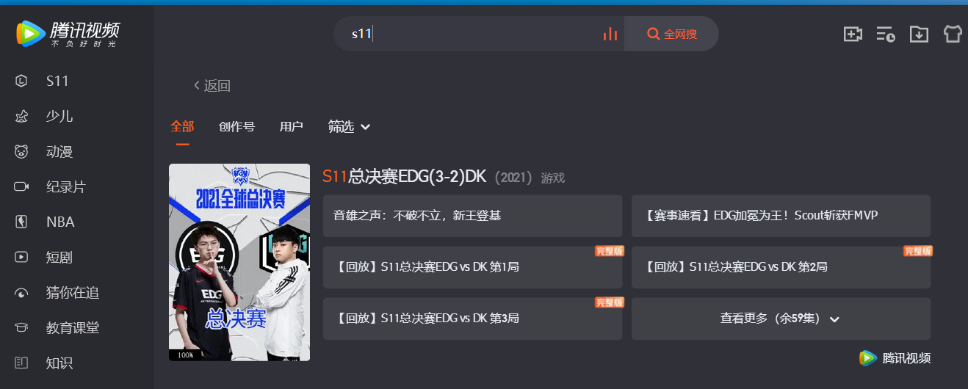Open the hot search ranking bars icon
The image size is (968, 389).
[x=610, y=34]
